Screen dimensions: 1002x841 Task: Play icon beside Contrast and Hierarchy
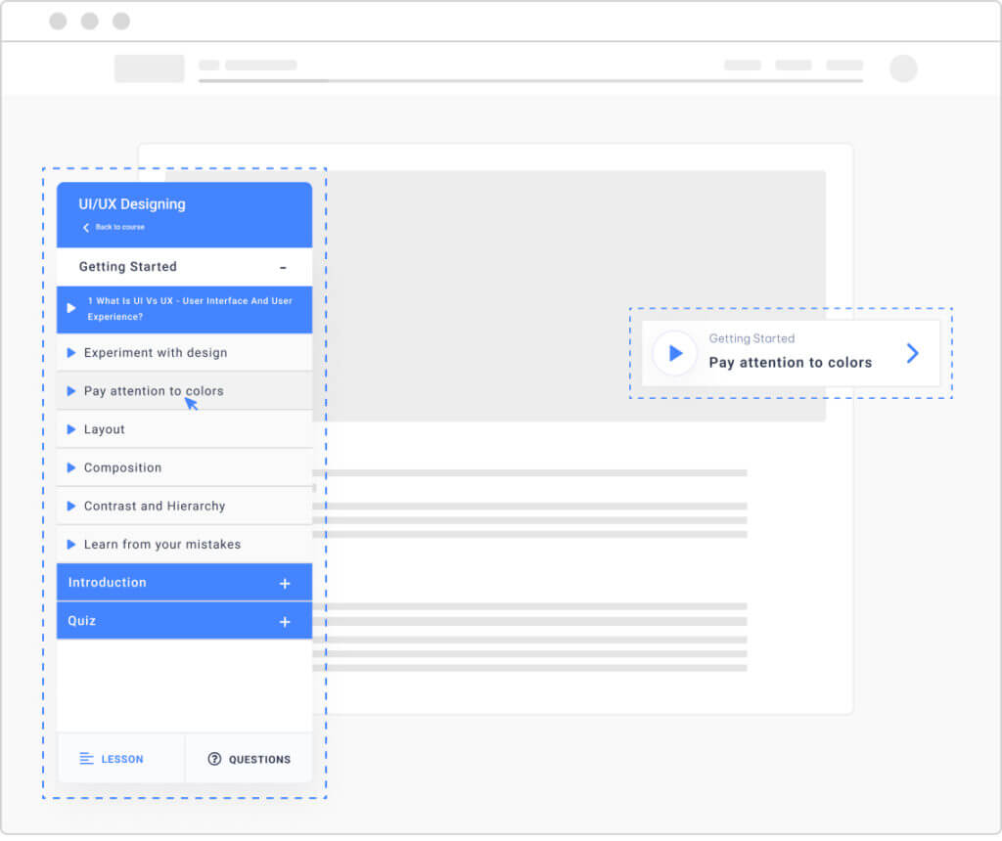(70, 506)
